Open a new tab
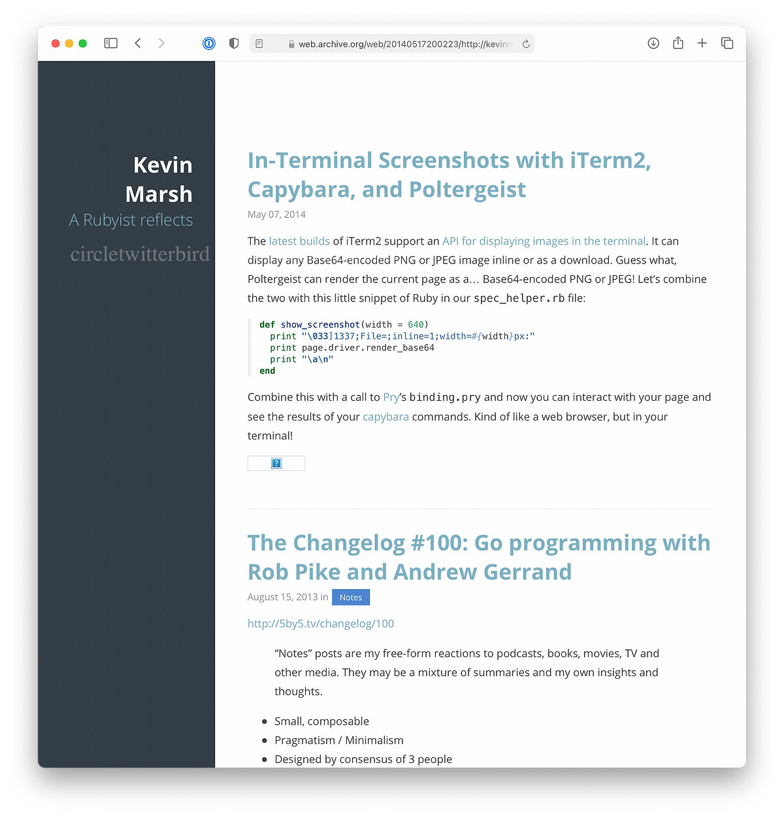The height and width of the screenshot is (818, 784). coord(702,43)
